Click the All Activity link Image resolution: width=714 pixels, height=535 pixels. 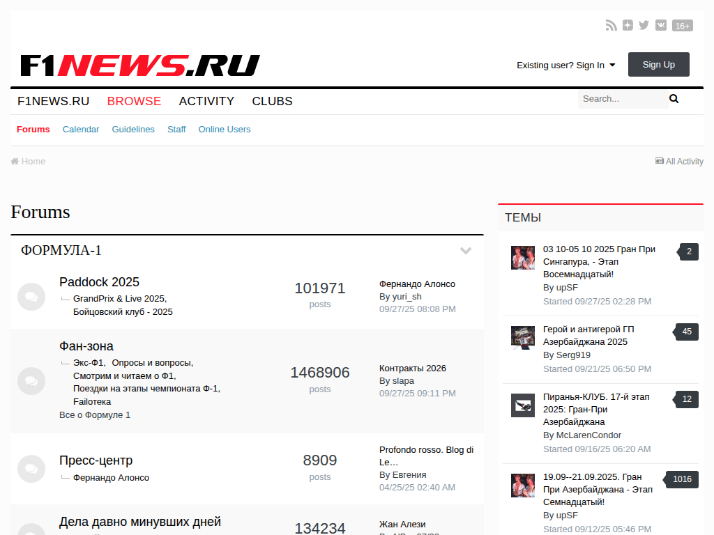tap(679, 162)
